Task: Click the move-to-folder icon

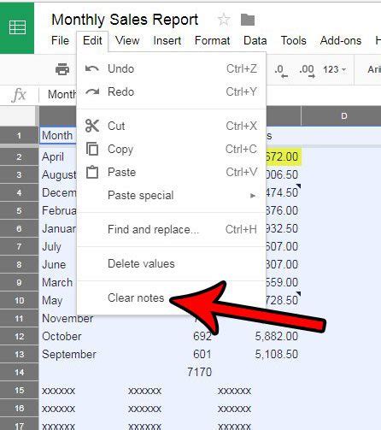Action: pyautogui.click(x=248, y=20)
